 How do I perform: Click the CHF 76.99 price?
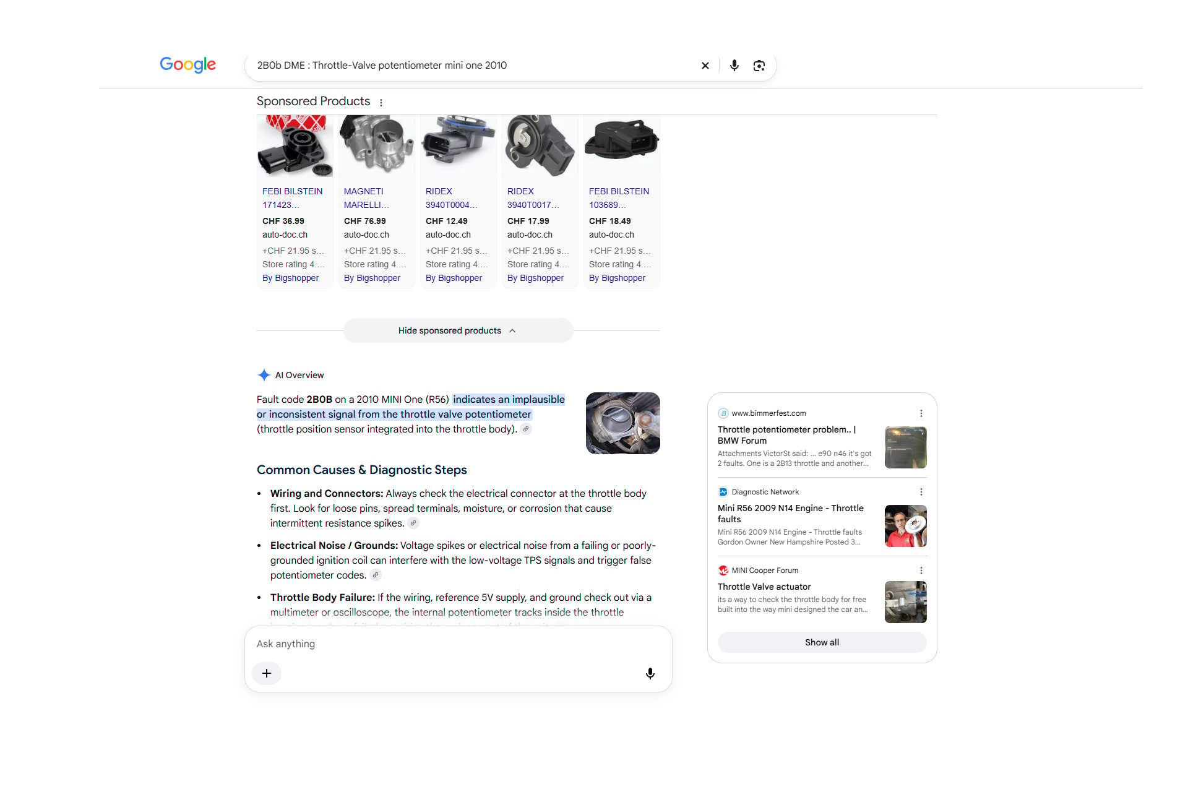tap(364, 222)
